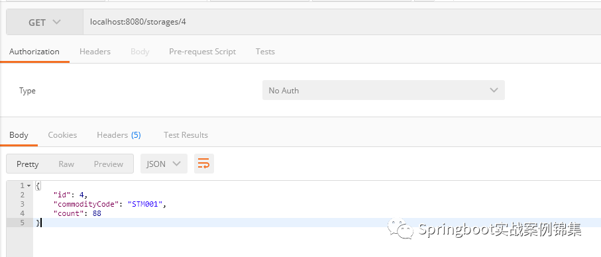Select the Tests tab
Image resolution: width=601 pixels, height=257 pixels.
[x=265, y=52]
